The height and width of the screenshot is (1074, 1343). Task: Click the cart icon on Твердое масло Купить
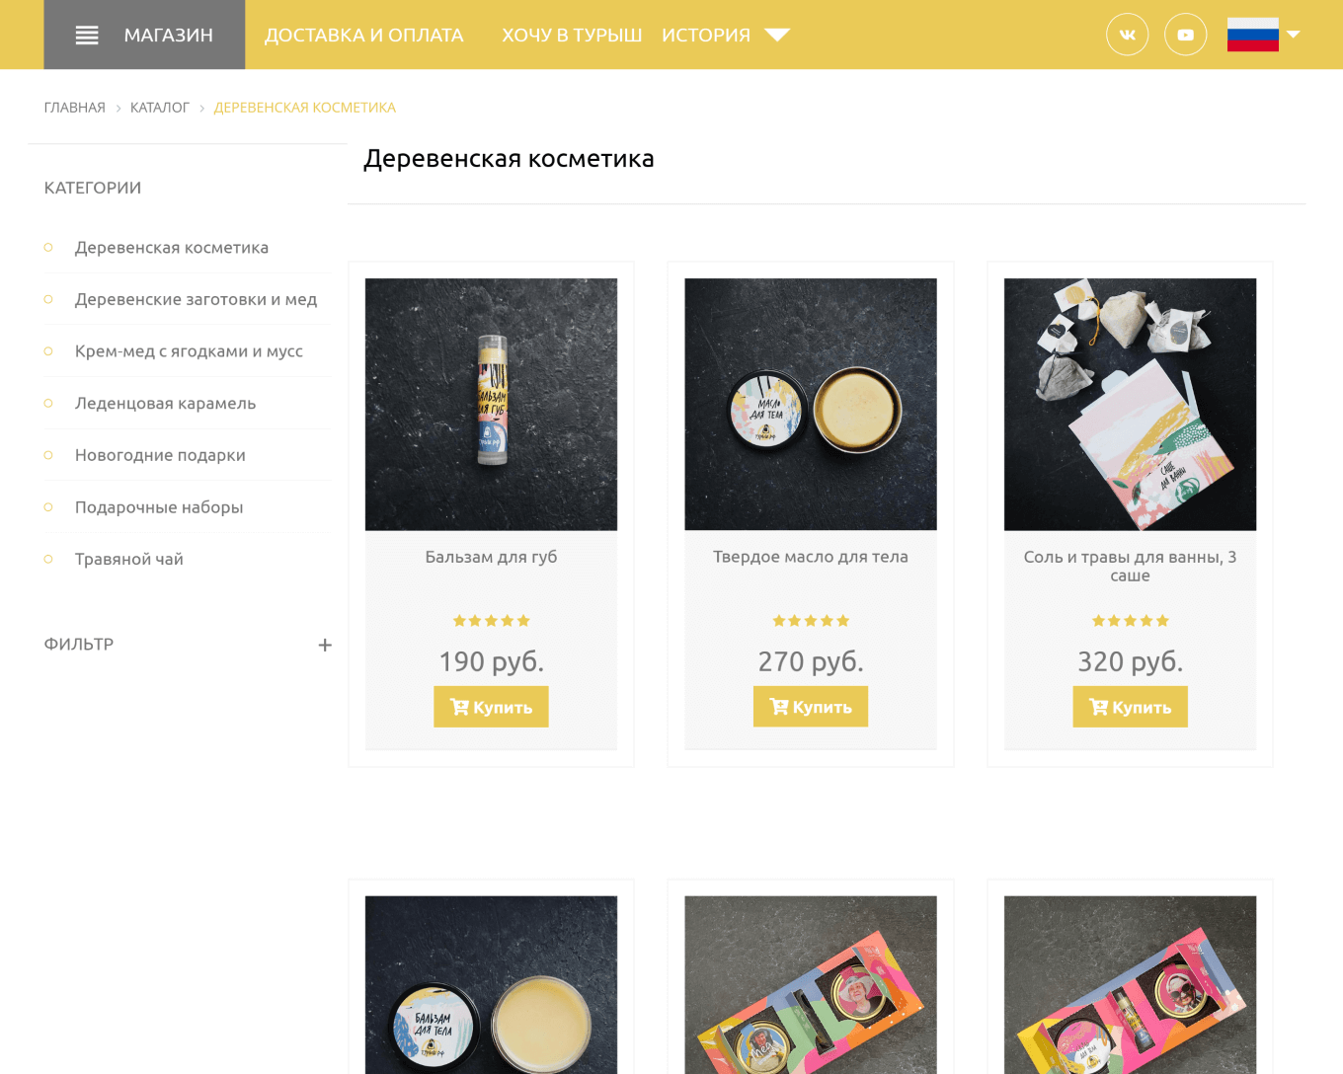(x=779, y=707)
